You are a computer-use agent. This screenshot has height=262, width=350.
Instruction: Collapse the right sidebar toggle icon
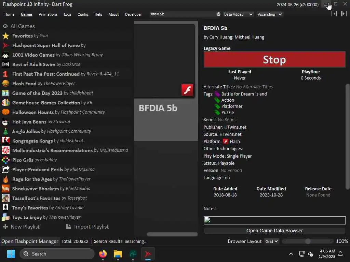344,14
